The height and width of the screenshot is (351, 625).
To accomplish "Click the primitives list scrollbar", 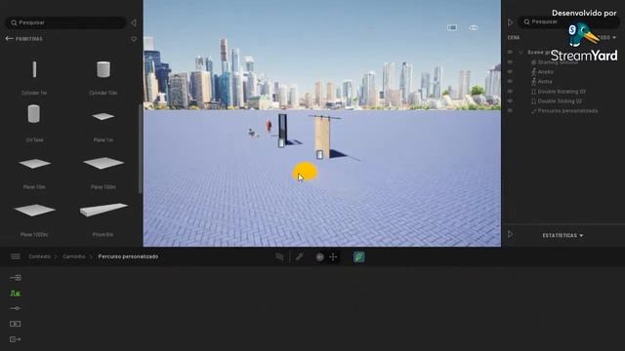I will (140, 149).
